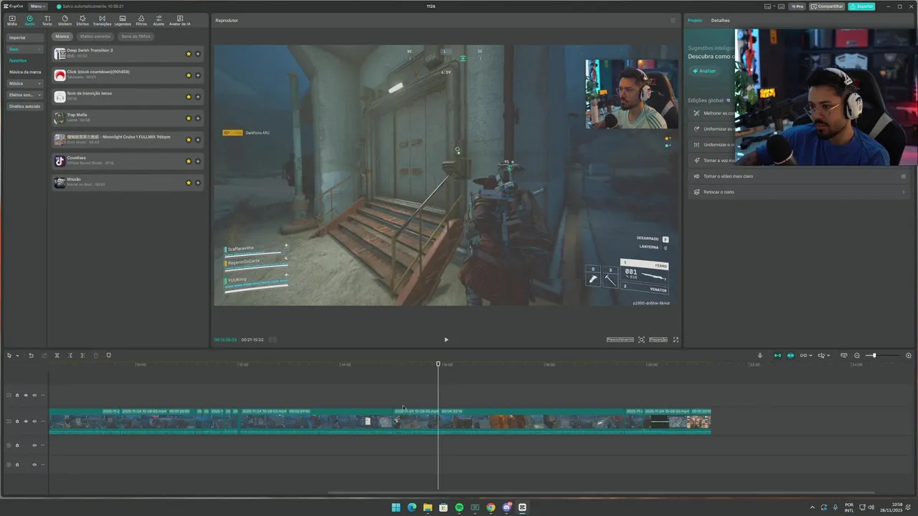This screenshot has width=918, height=516.
Task: Open Spotify from the Windows taskbar
Action: 459,507
